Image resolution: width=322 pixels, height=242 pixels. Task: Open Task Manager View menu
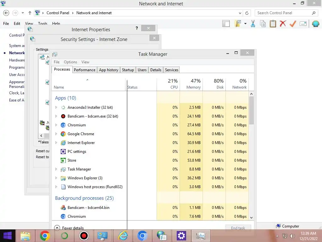[85, 62]
